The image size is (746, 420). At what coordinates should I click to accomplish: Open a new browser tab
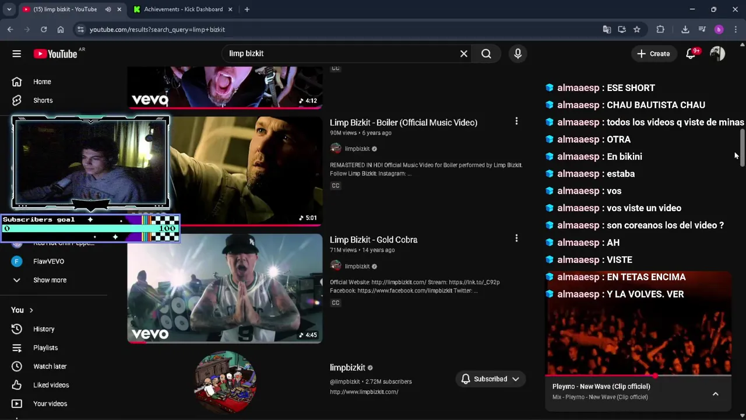[x=247, y=9]
